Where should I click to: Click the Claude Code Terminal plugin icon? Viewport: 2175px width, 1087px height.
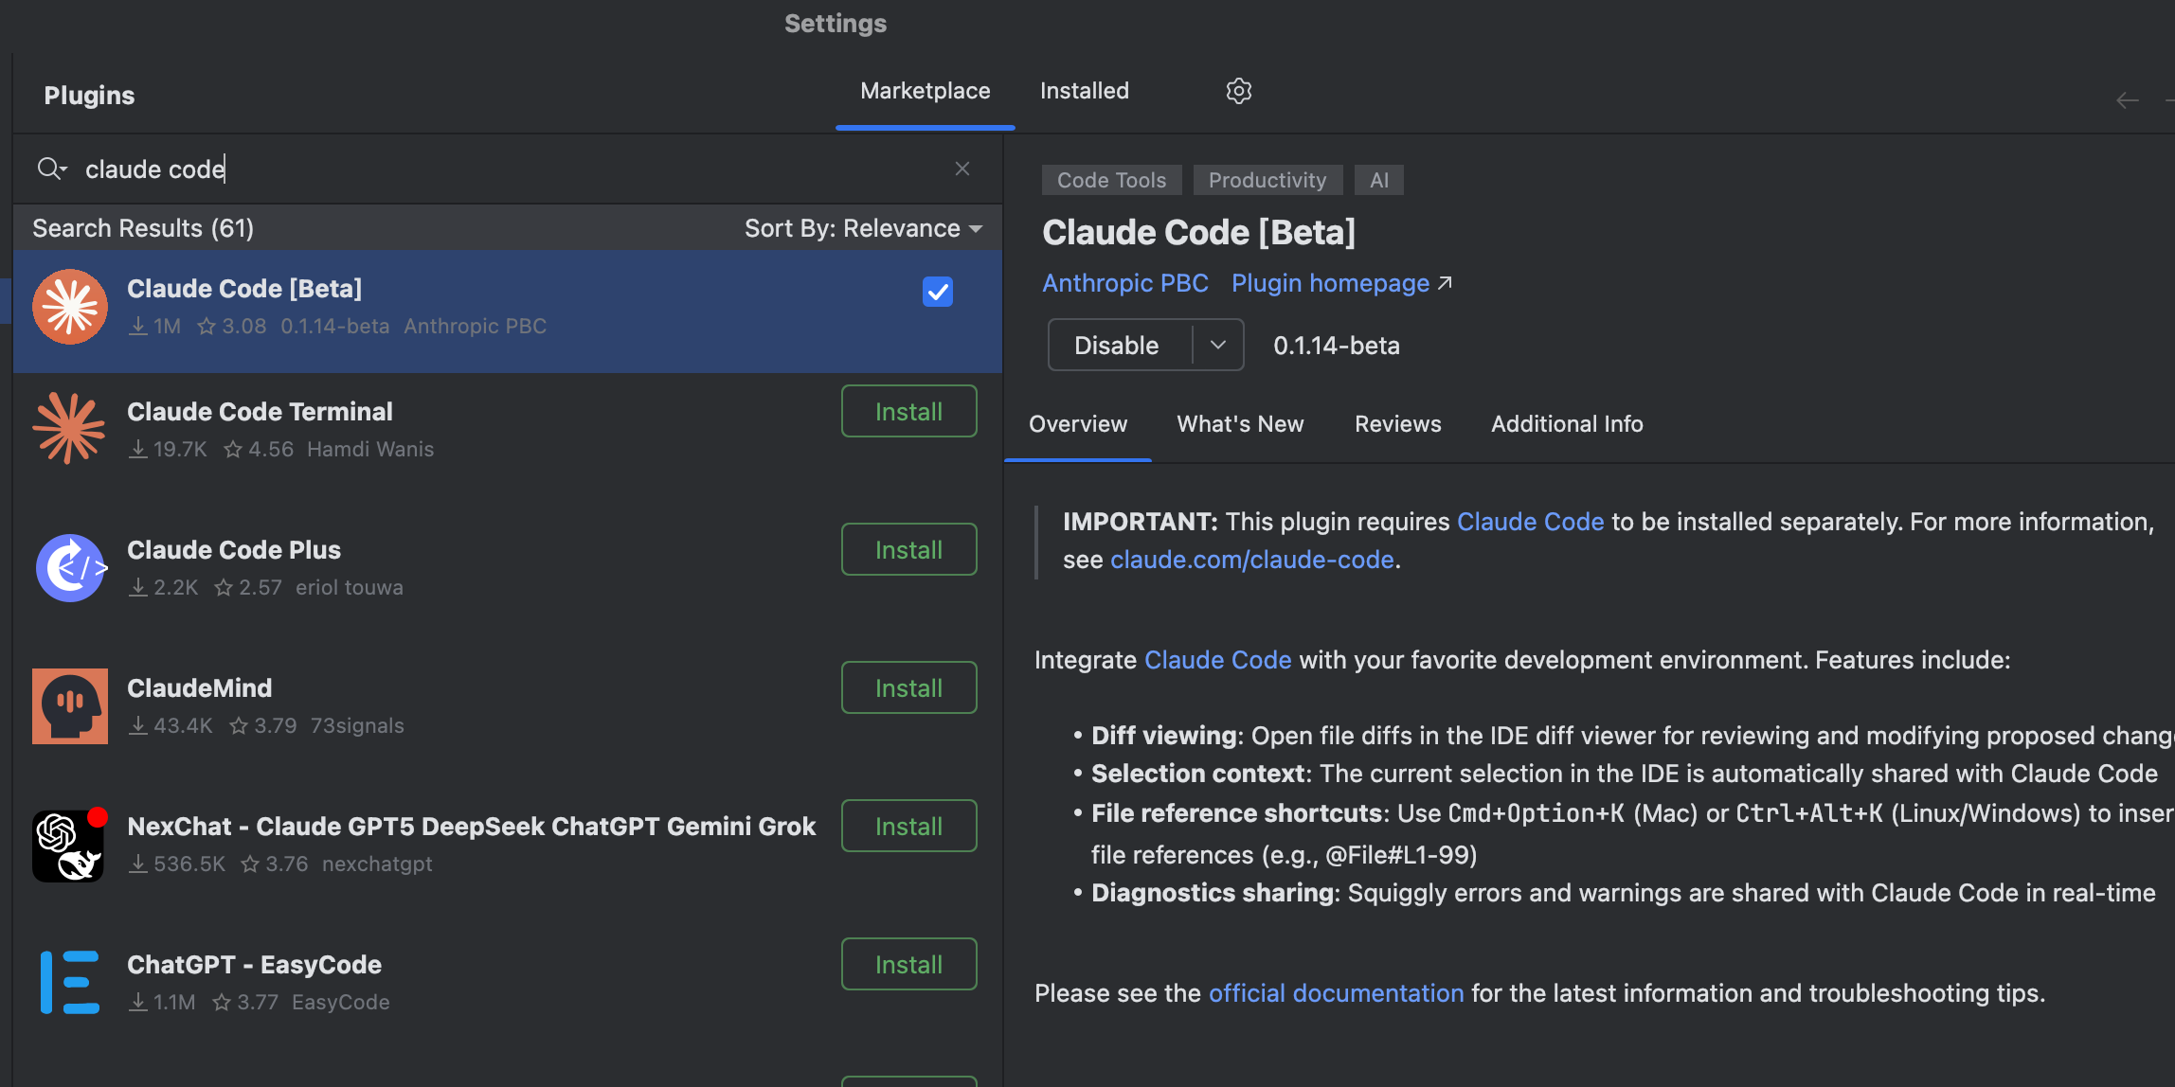(69, 429)
